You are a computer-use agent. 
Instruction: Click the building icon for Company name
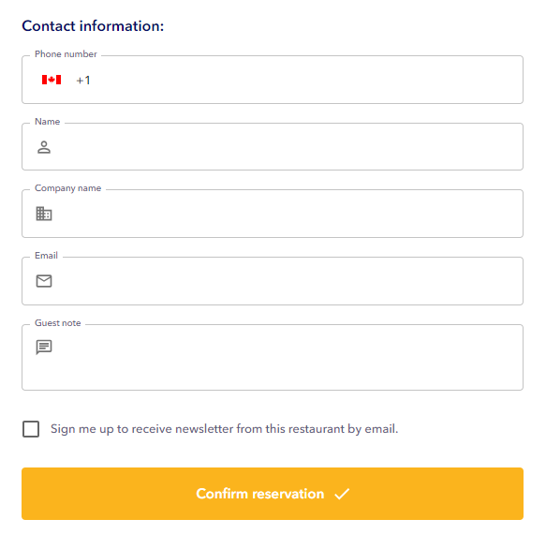click(44, 214)
